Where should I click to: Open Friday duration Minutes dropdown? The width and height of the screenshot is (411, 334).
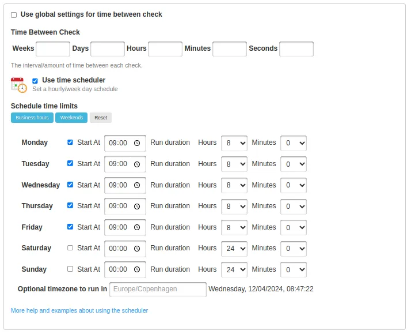(x=294, y=228)
